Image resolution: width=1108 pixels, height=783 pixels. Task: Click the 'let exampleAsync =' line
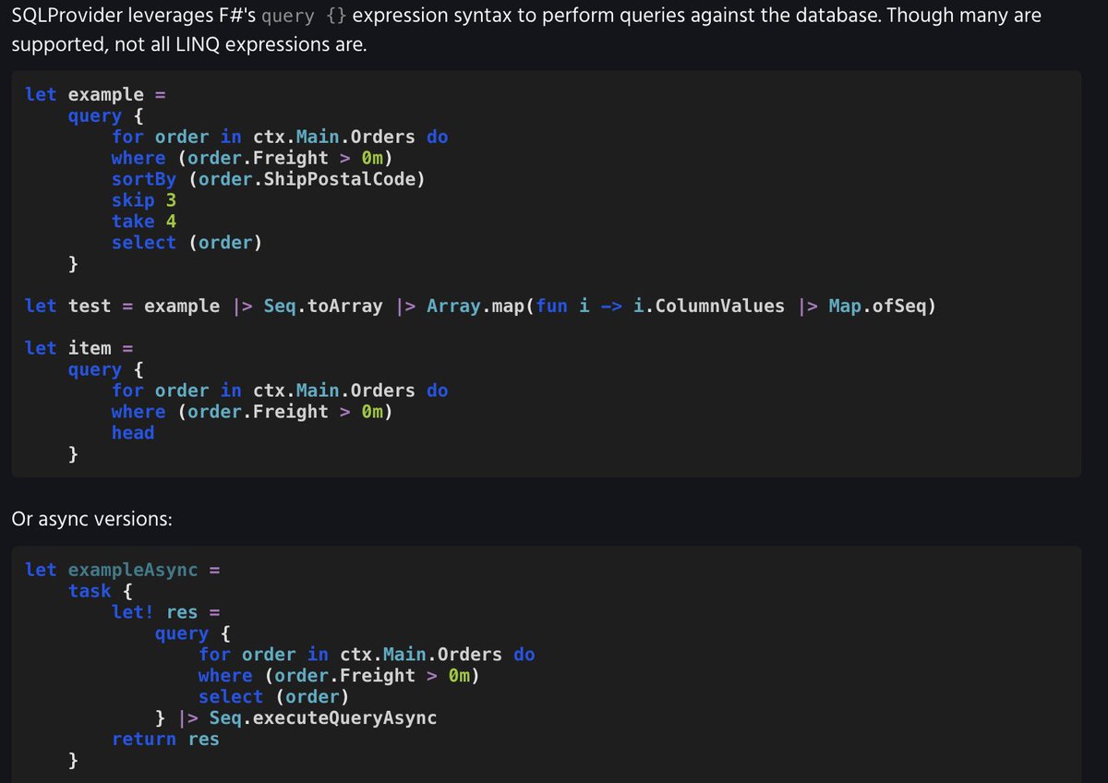point(122,570)
